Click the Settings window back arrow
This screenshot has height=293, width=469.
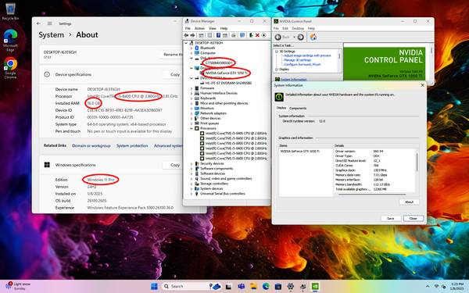tap(38, 23)
